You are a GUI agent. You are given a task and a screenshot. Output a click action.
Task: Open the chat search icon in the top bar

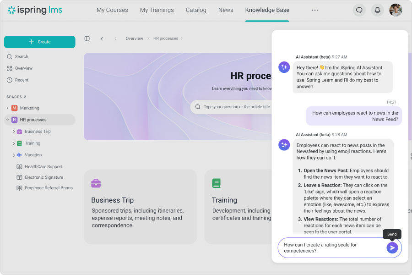click(x=359, y=9)
